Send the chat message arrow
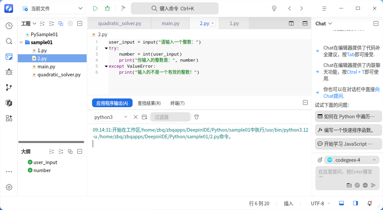 [373, 185]
